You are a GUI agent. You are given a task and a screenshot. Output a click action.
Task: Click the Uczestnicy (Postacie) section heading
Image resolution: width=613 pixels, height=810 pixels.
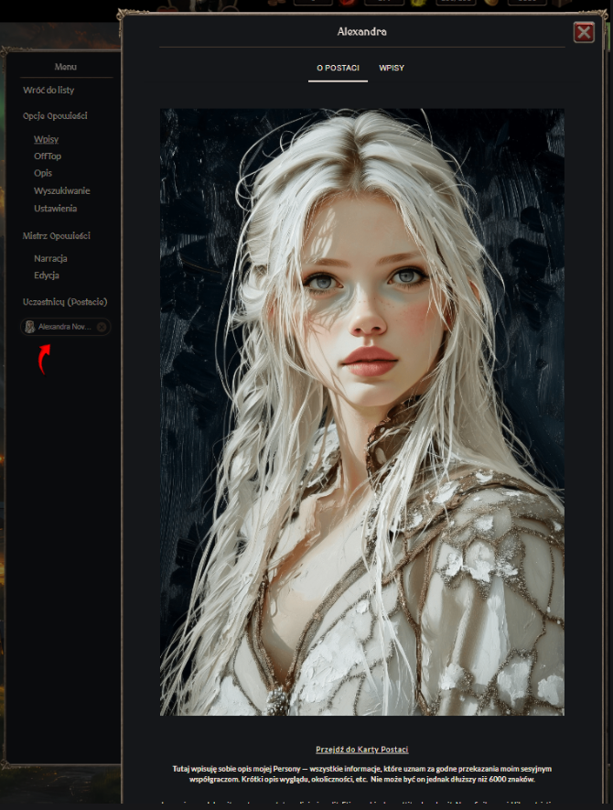65,302
